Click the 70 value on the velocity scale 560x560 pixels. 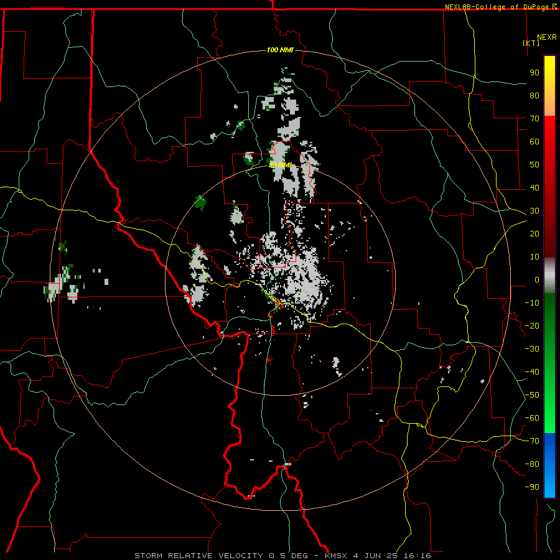534,119
